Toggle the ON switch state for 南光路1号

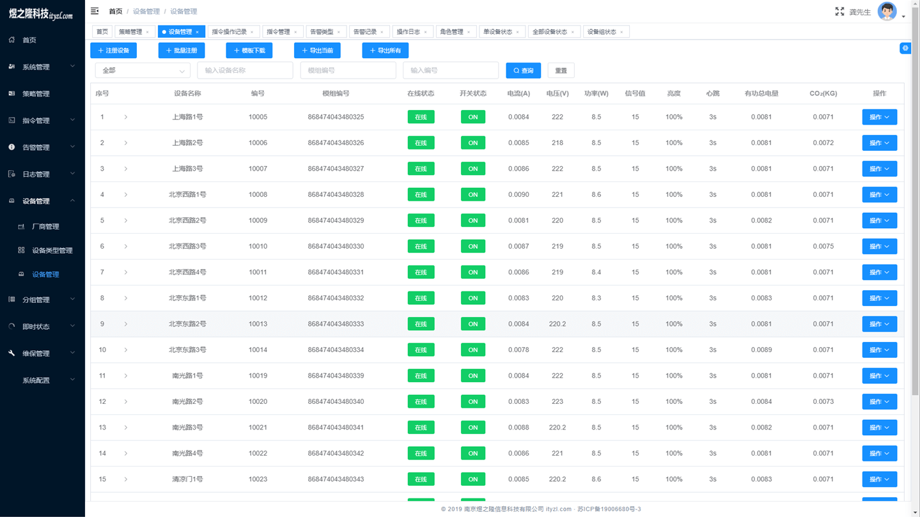[x=472, y=376]
